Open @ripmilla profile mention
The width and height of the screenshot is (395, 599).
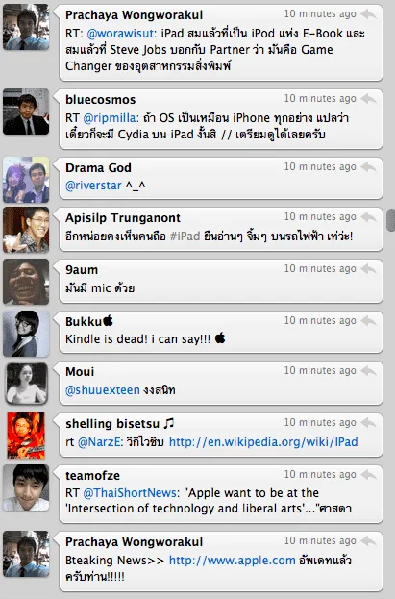pos(109,118)
